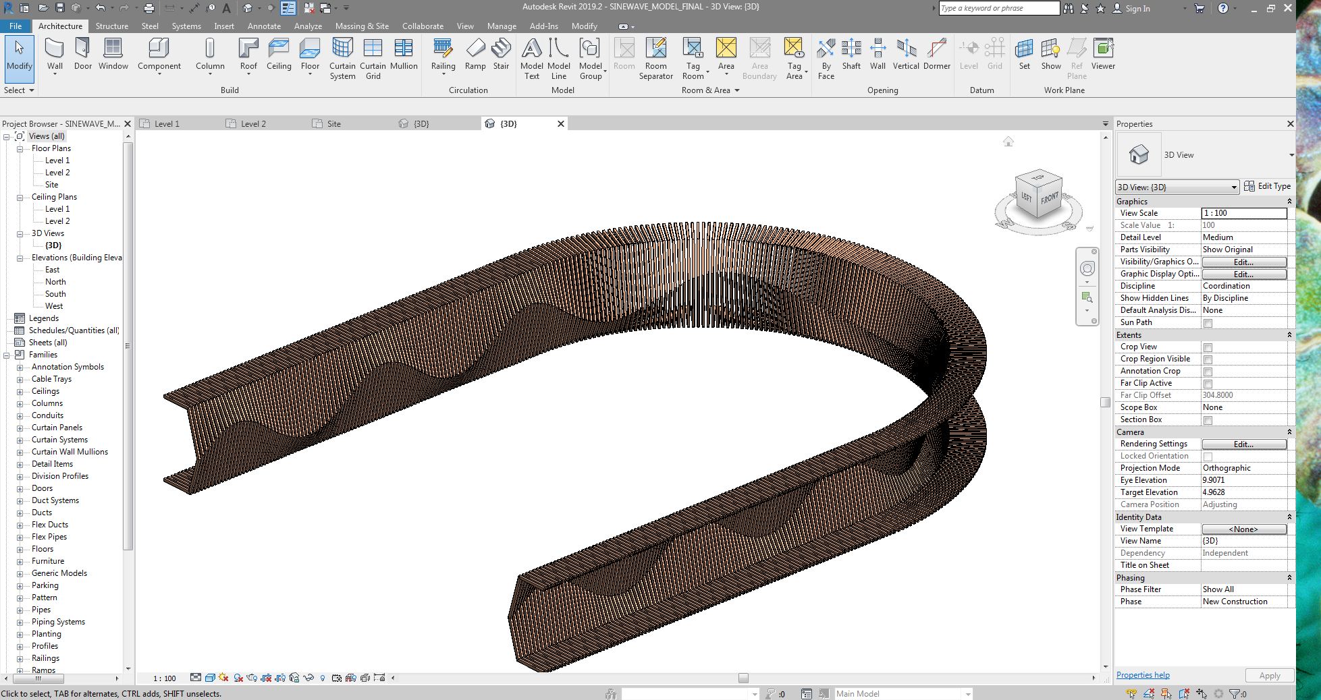Toggle the Sun Path checkbox
The width and height of the screenshot is (1321, 700).
pyautogui.click(x=1208, y=323)
